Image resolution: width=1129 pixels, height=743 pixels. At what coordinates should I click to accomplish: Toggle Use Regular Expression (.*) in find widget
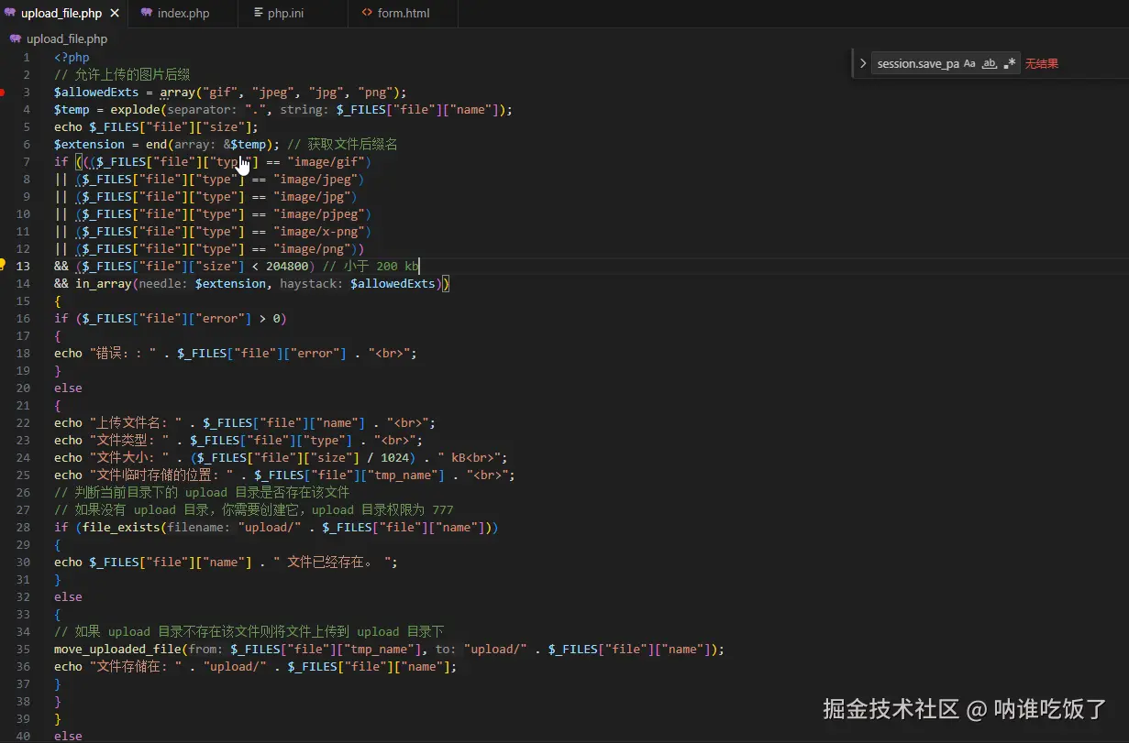coord(1010,63)
